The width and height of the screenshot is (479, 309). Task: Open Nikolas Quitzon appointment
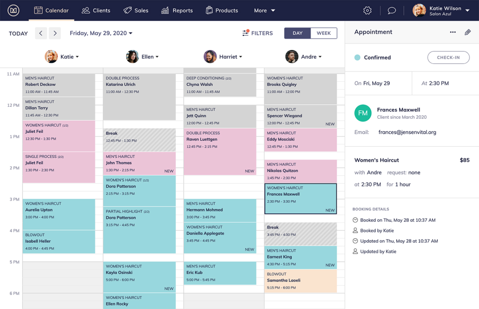[300, 171]
